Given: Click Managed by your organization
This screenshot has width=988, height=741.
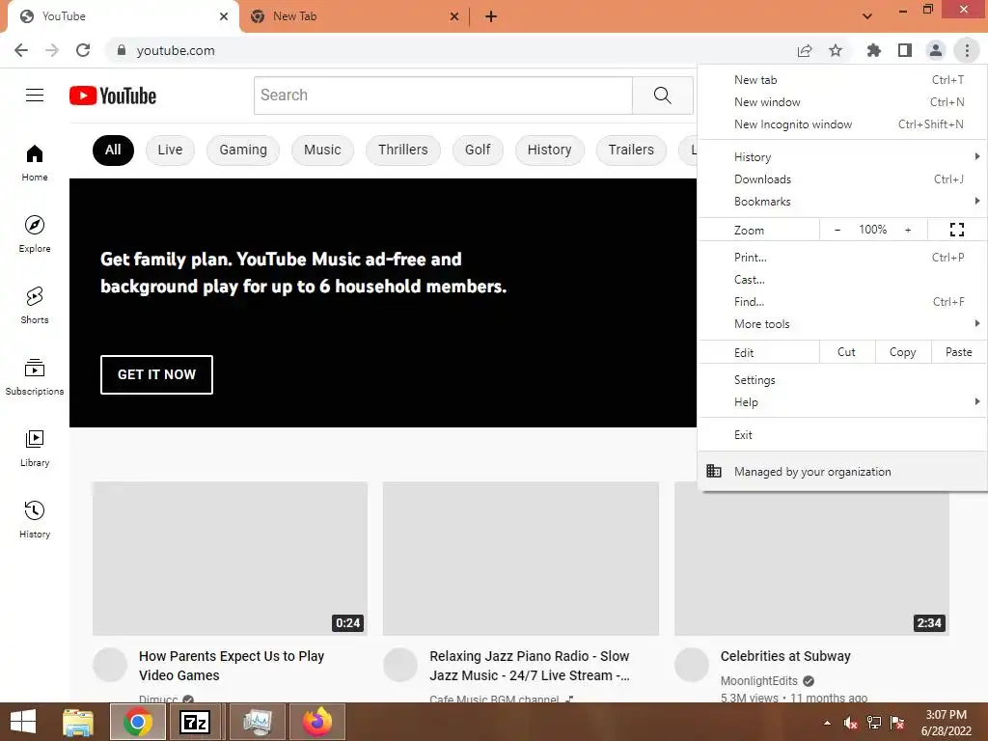Looking at the screenshot, I should coord(842,471).
